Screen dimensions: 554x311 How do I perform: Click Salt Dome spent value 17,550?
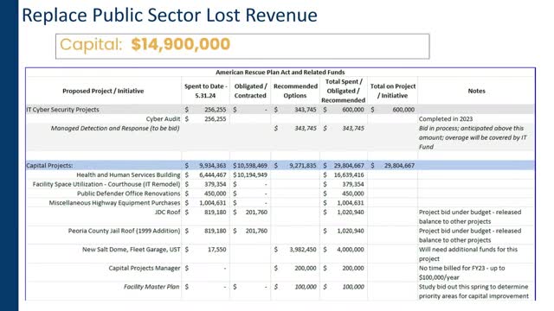tap(217, 250)
